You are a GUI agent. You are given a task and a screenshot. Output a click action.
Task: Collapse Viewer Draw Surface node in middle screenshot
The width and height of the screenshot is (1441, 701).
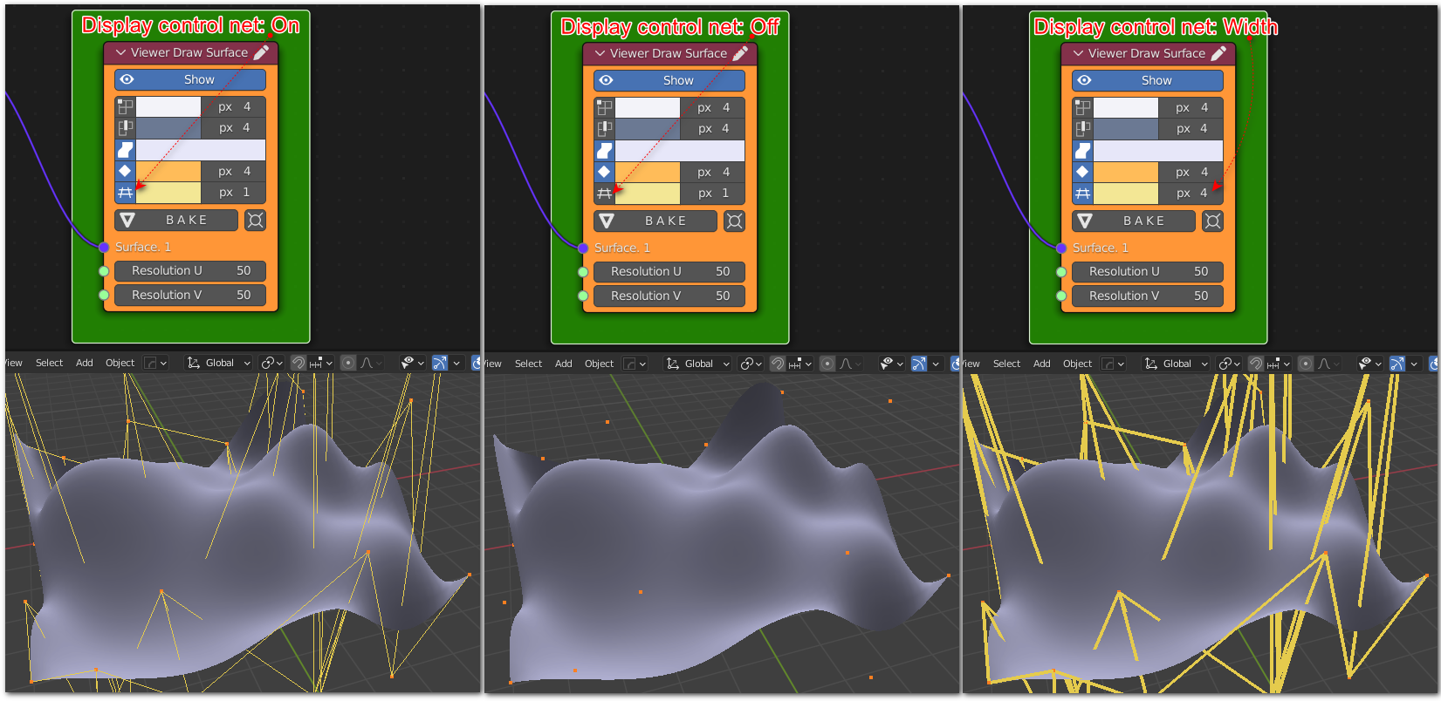[600, 53]
